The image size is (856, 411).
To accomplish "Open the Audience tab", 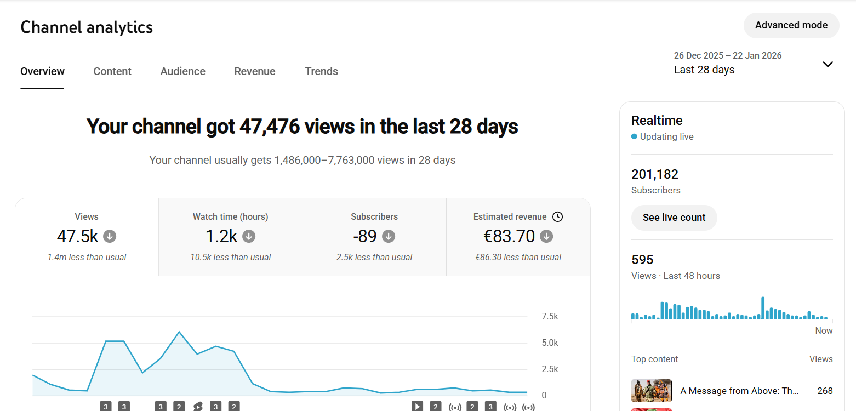I will [x=182, y=71].
